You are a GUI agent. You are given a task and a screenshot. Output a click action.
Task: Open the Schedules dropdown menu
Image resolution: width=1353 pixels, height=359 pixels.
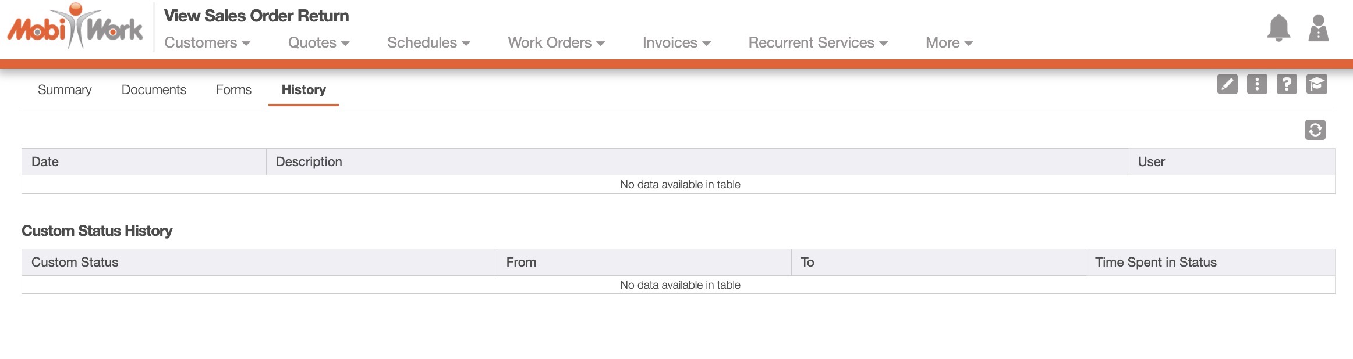428,43
